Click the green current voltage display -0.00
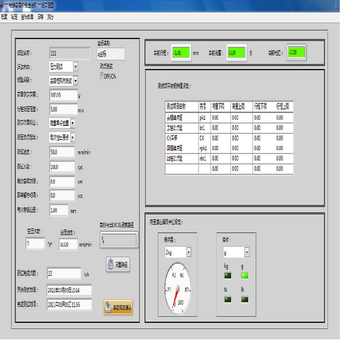Screen dimensions: 340x340 (296, 52)
